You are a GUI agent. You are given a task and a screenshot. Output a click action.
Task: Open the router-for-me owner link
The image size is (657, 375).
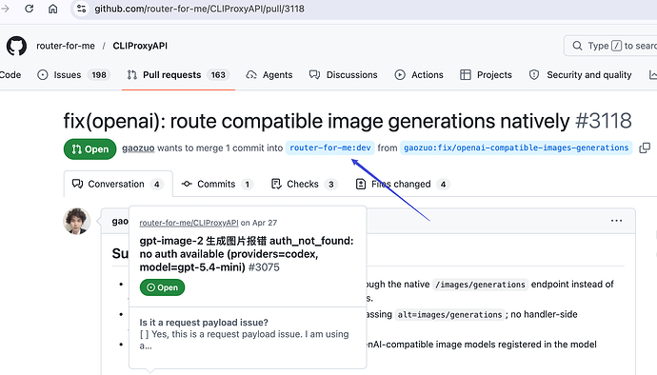point(66,46)
